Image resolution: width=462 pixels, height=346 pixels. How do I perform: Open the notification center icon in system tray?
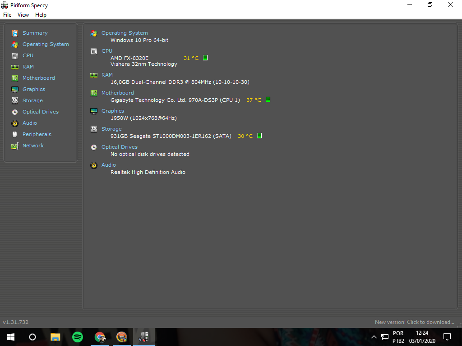[x=447, y=337]
